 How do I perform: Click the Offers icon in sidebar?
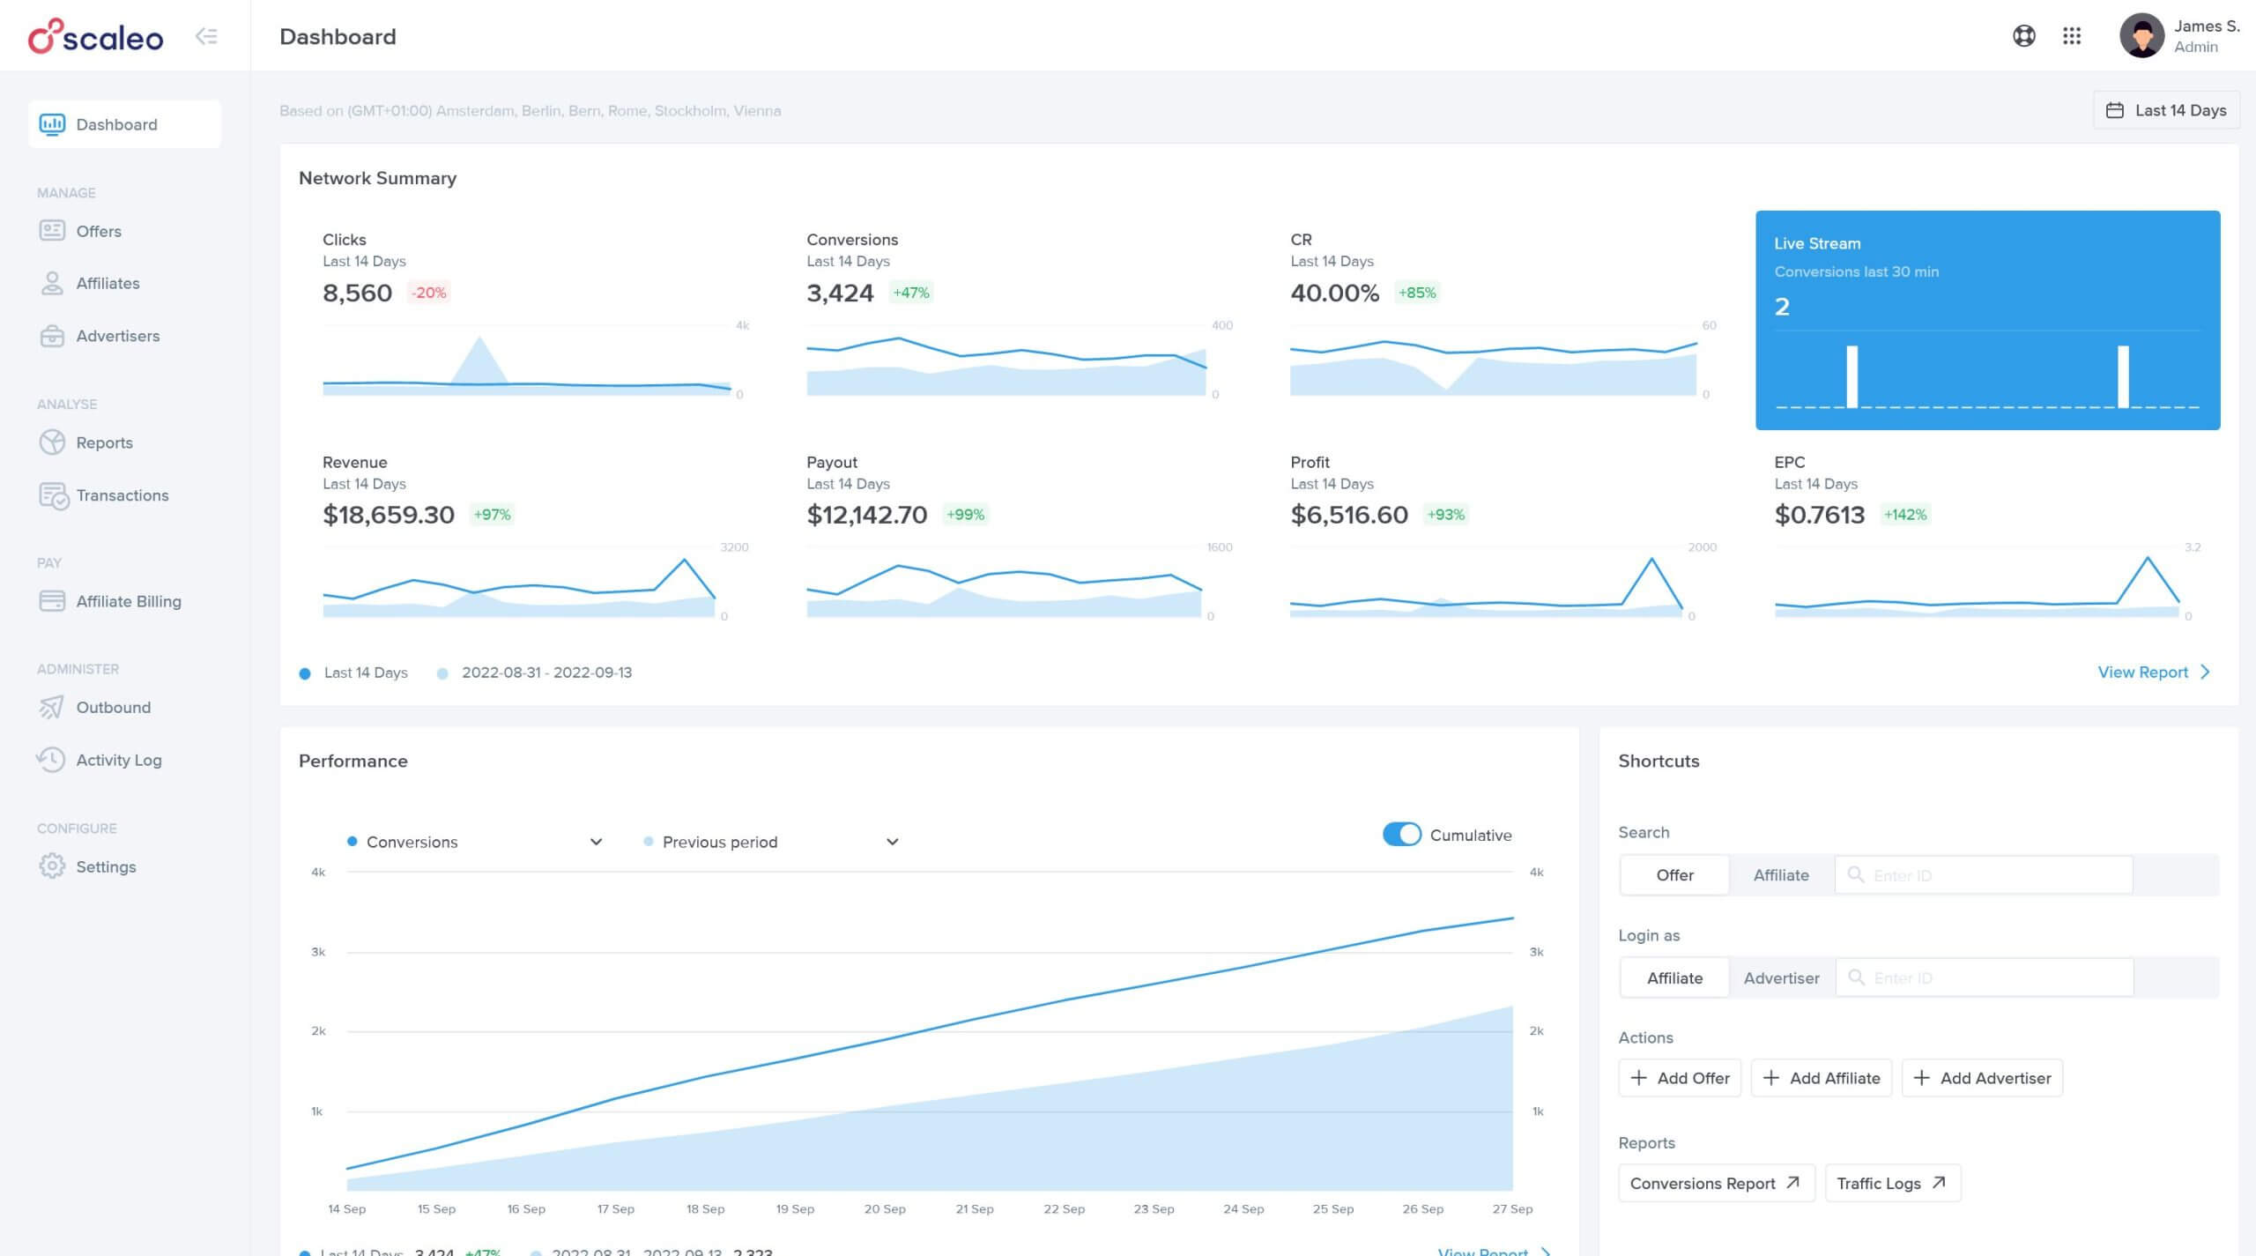click(53, 230)
